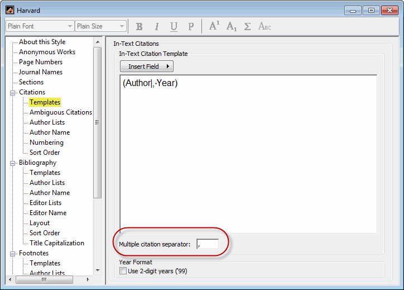Open Page Numbers settings

[41, 62]
